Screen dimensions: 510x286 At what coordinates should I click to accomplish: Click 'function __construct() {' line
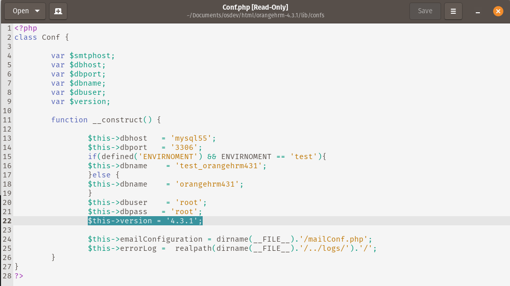pos(106,120)
